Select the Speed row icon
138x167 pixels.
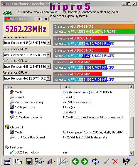pyautogui.click(x=12, y=97)
